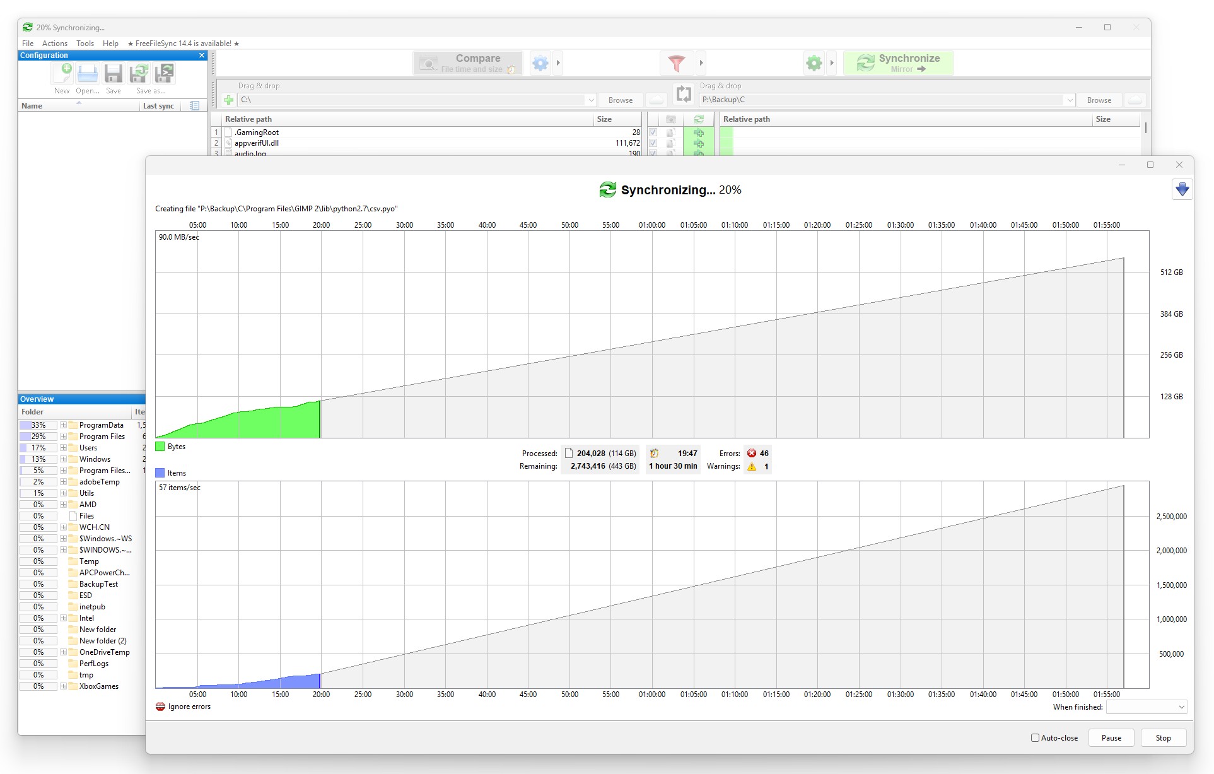
Task: Open the red filter funnel icon
Action: coord(676,63)
